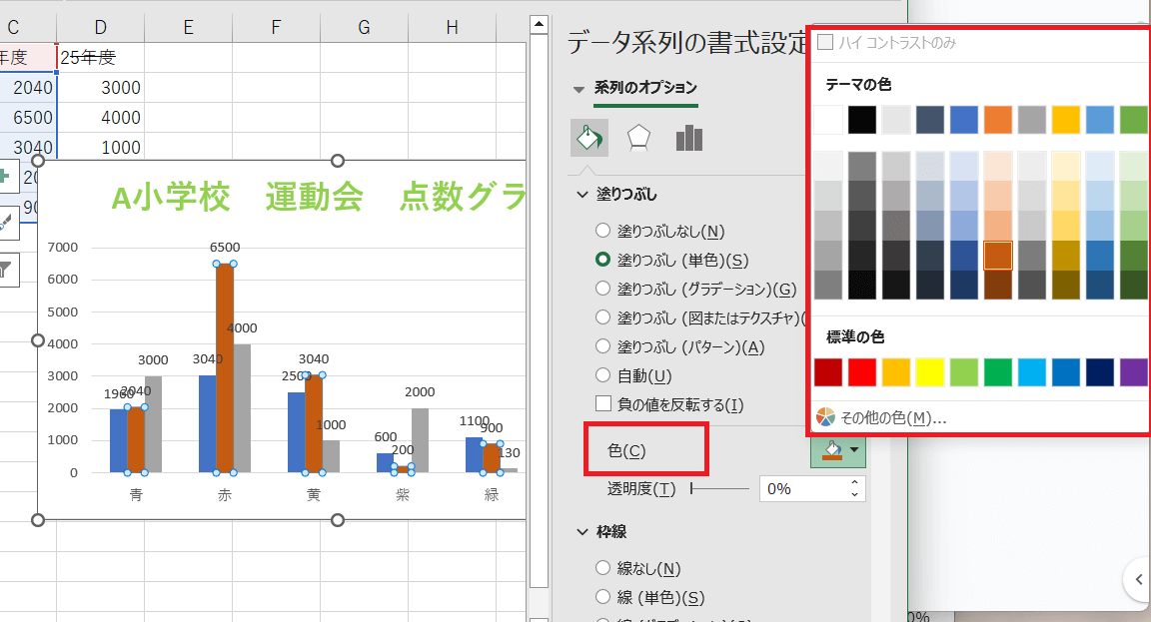The height and width of the screenshot is (622, 1151).
Task: Pick standard yellow color swatch
Action: pyautogui.click(x=930, y=371)
